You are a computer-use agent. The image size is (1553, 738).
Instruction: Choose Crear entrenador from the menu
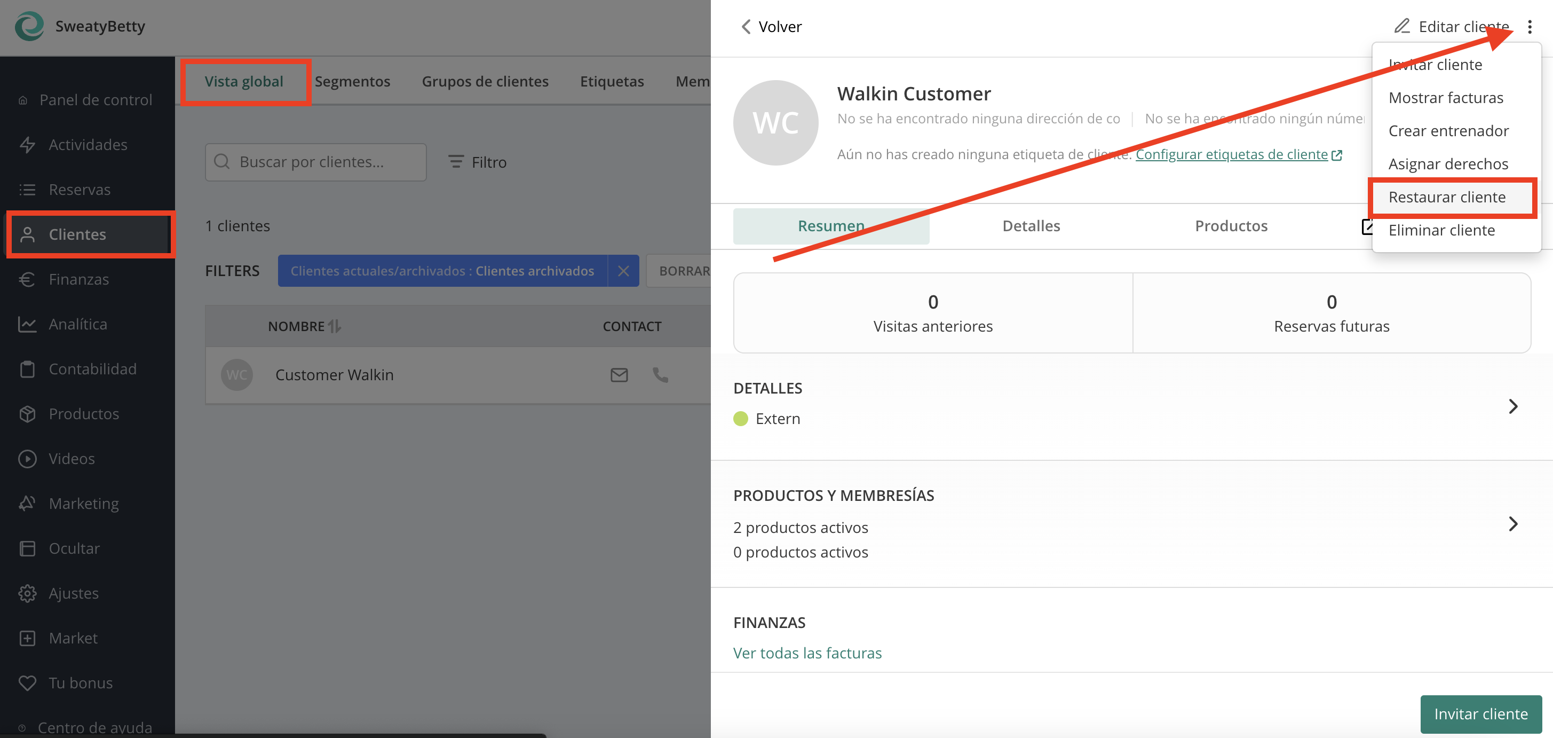tap(1456, 131)
